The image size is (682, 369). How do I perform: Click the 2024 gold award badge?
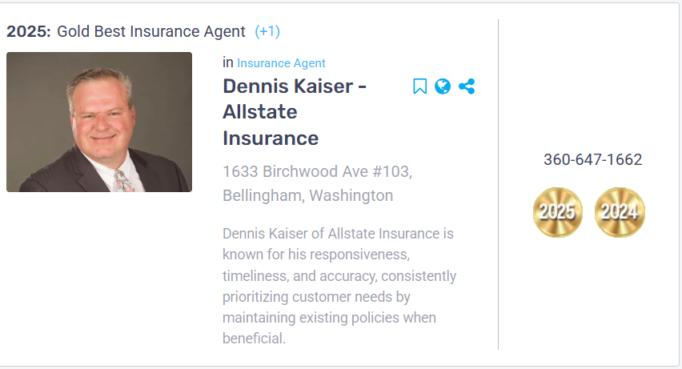click(x=620, y=212)
